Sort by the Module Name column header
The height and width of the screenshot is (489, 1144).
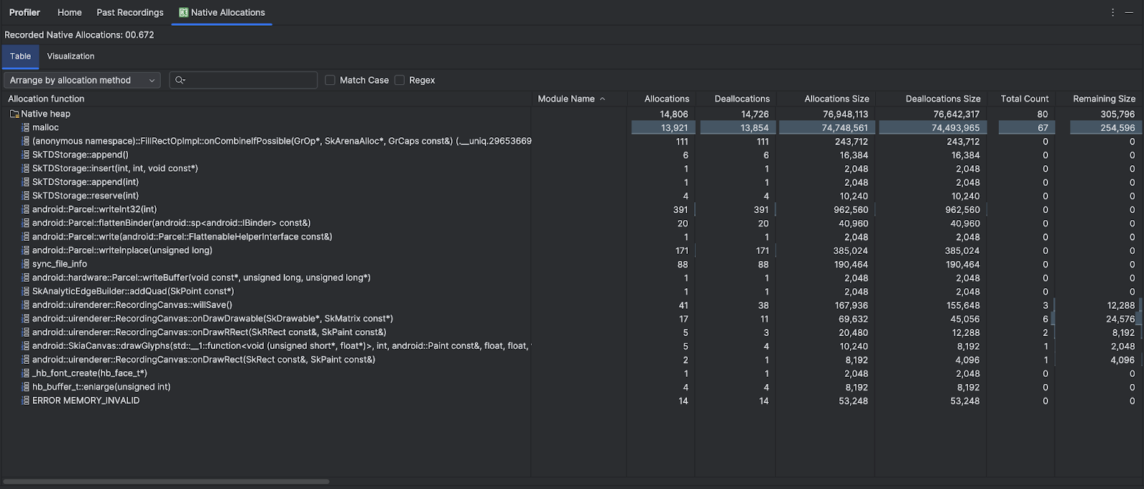pyautogui.click(x=566, y=99)
